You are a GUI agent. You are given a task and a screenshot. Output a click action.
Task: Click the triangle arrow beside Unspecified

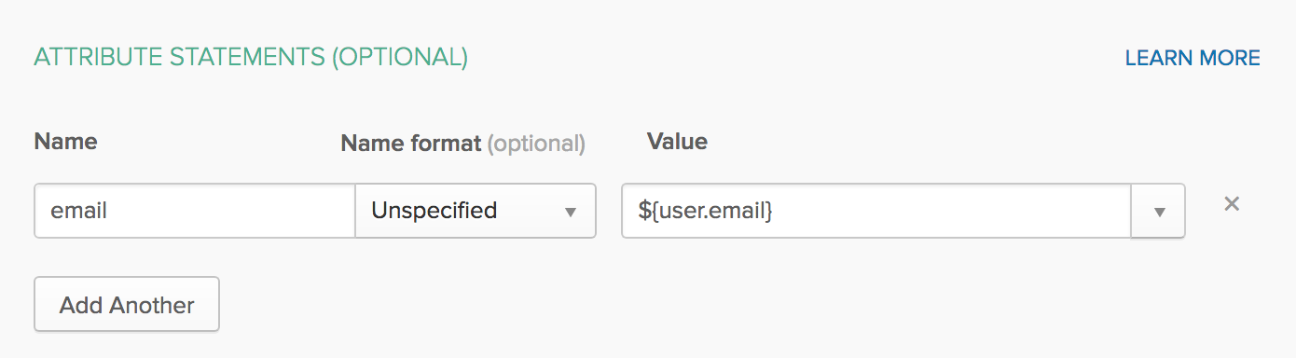pyautogui.click(x=571, y=213)
